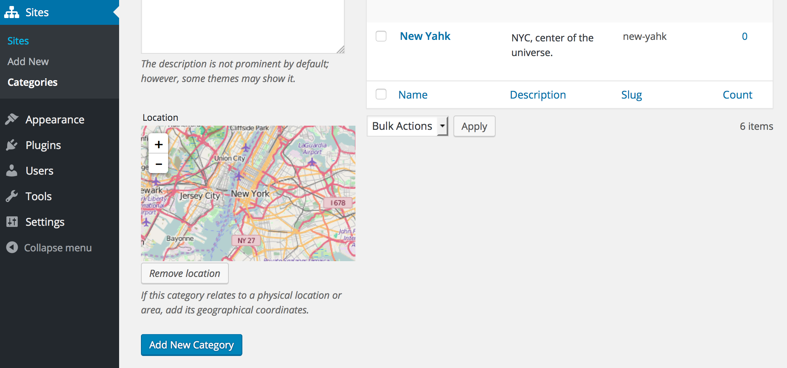
Task: Sort categories by the Slug column
Action: pos(632,95)
